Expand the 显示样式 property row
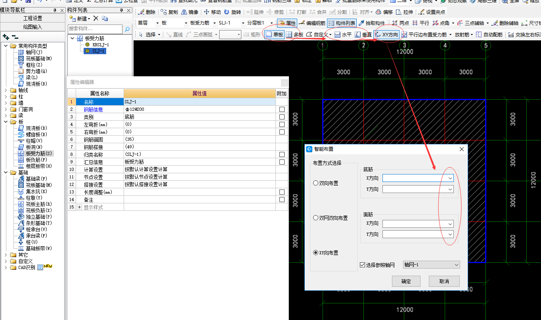This screenshot has width=541, height=320. click(79, 207)
